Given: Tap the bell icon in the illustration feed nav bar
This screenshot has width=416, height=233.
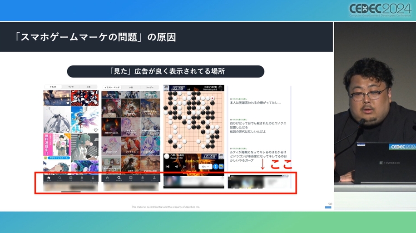Looking at the screenshot, I should (x=82, y=178).
